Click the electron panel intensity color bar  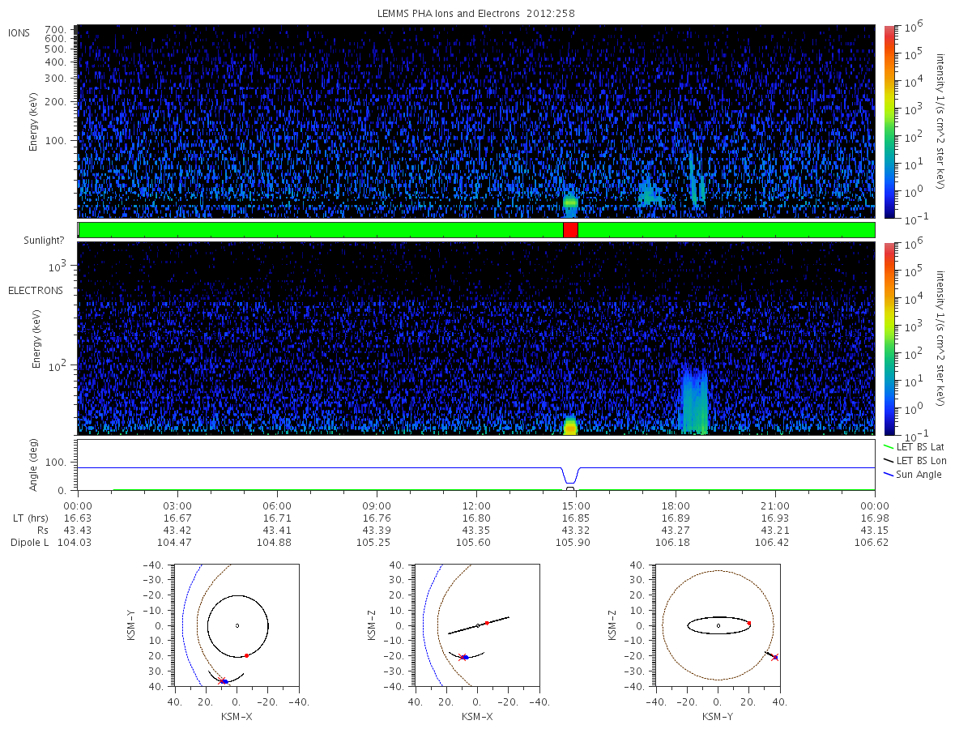889,338
